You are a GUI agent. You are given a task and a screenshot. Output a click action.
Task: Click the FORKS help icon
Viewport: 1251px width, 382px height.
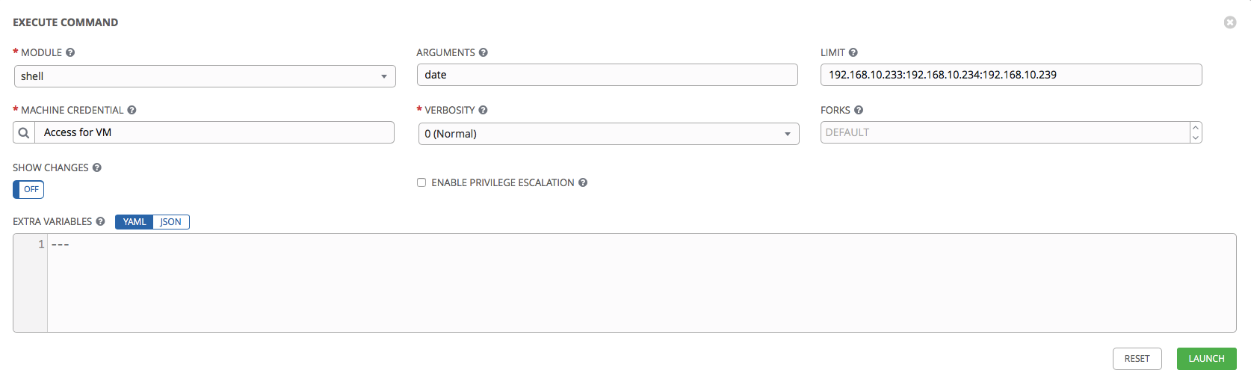(x=859, y=110)
